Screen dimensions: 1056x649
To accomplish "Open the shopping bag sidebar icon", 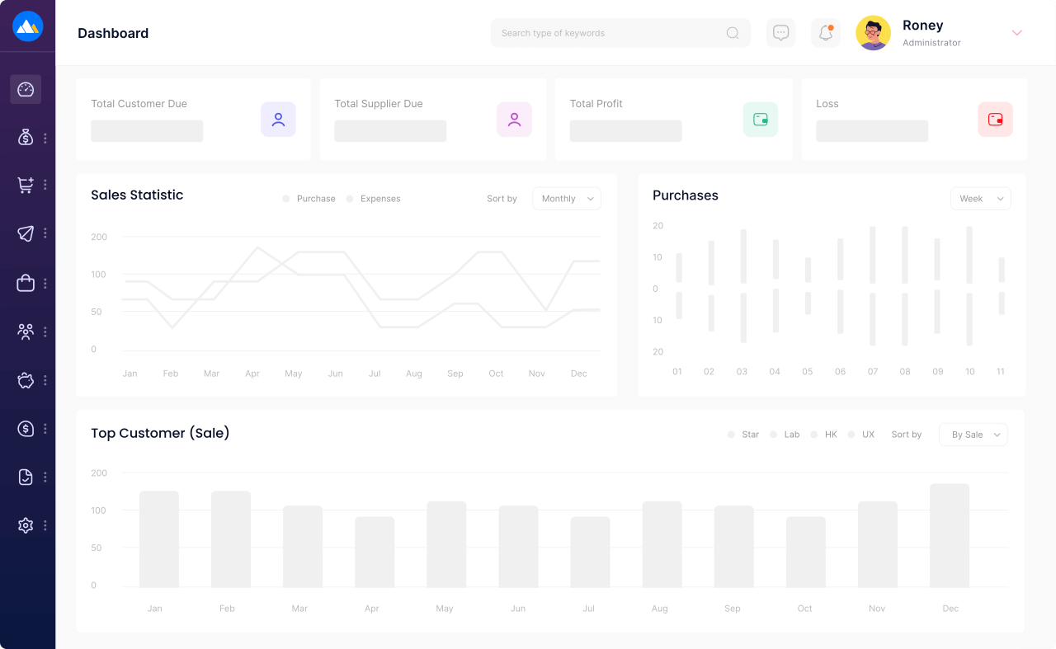I will click(x=26, y=283).
